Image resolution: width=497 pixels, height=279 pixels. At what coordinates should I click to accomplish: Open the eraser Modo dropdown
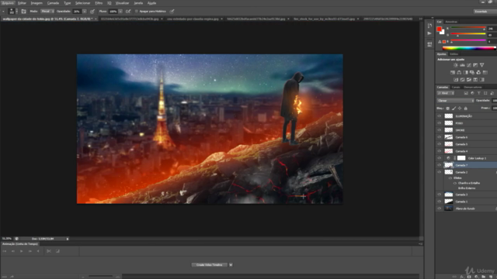pyautogui.click(x=47, y=12)
